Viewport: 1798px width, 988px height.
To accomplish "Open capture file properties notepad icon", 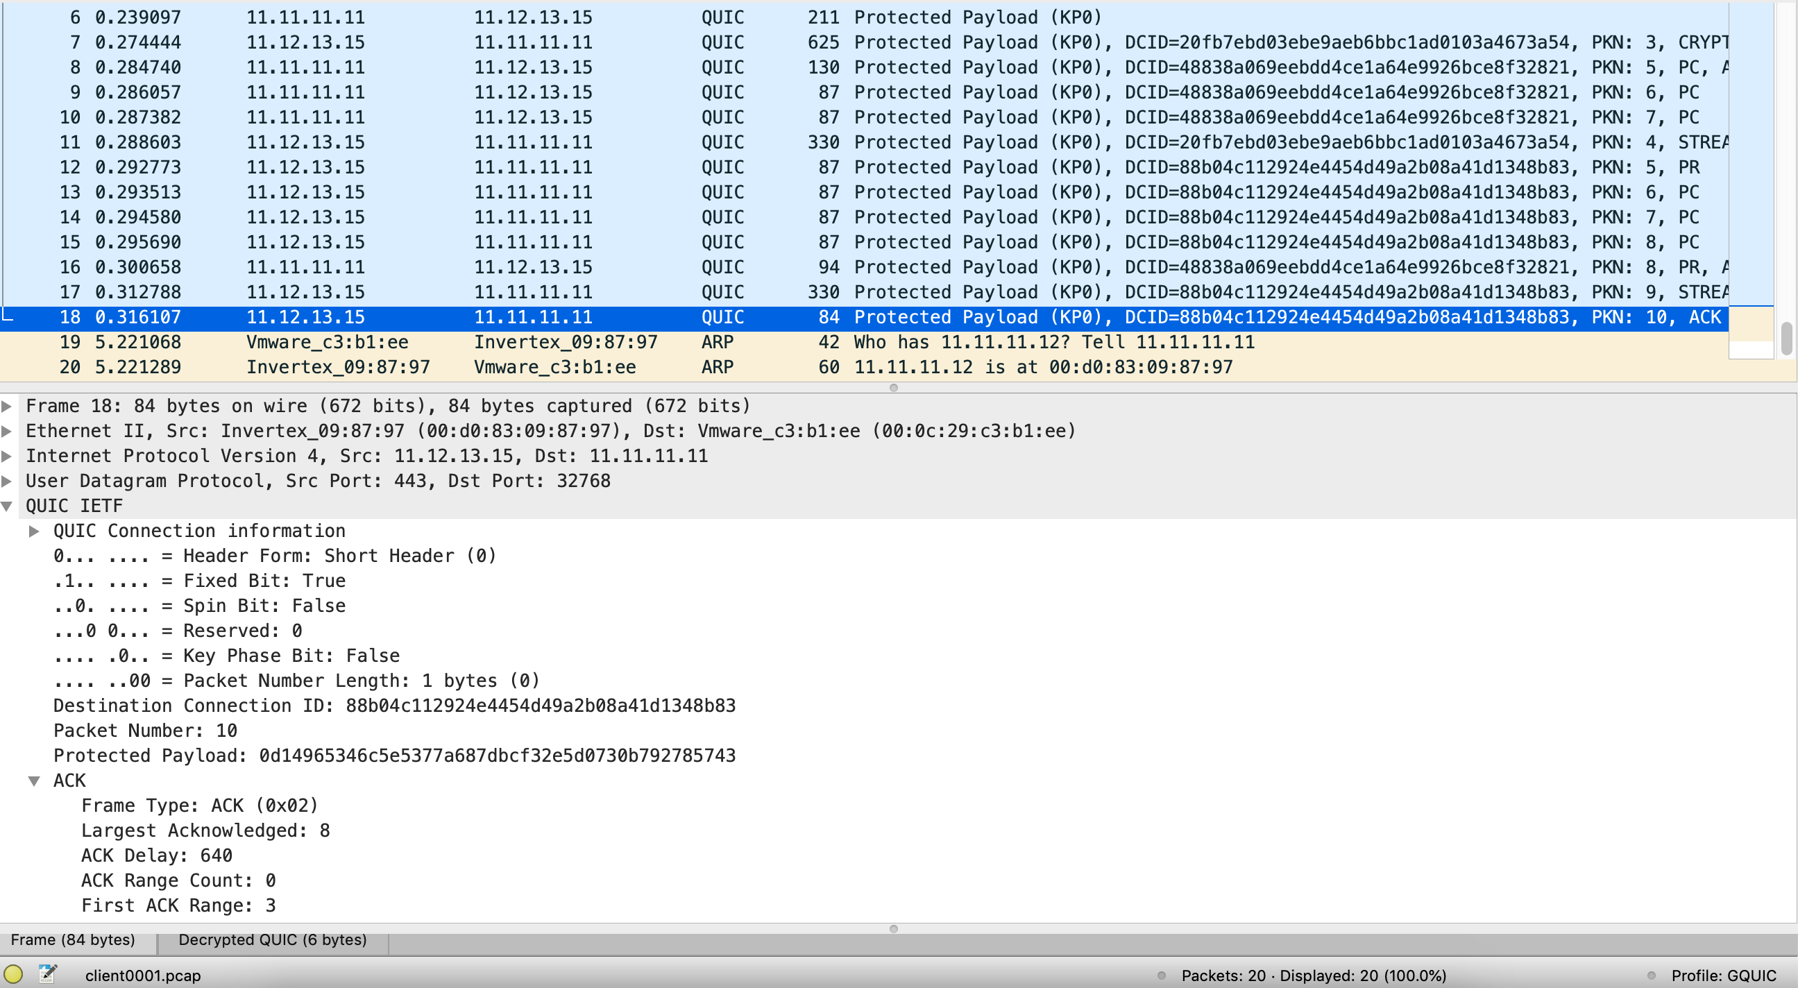I will click(47, 974).
